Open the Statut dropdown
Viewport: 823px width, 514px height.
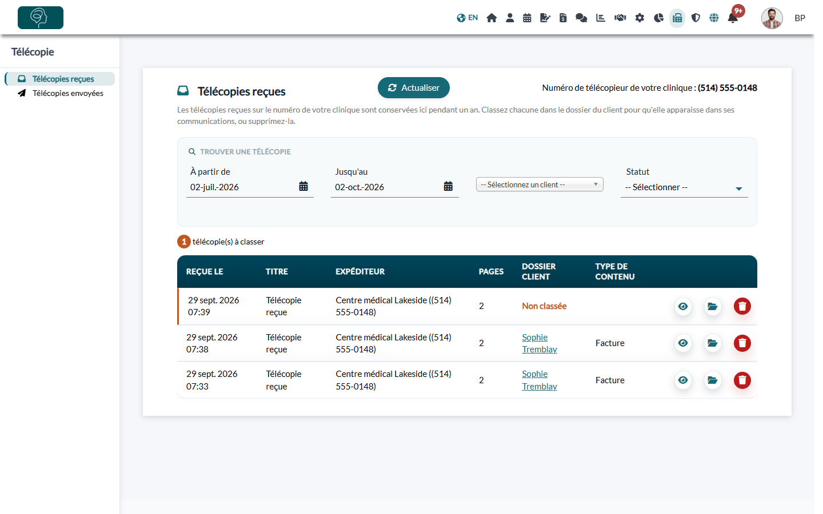684,187
